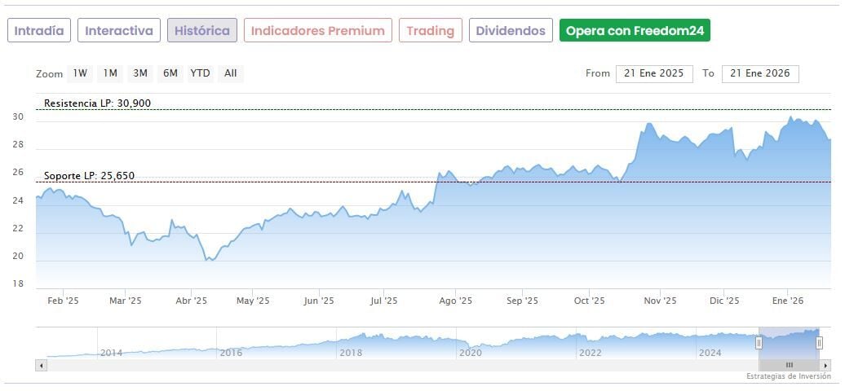845x391 pixels.
Task: Show All historical data zoom
Action: coord(231,73)
